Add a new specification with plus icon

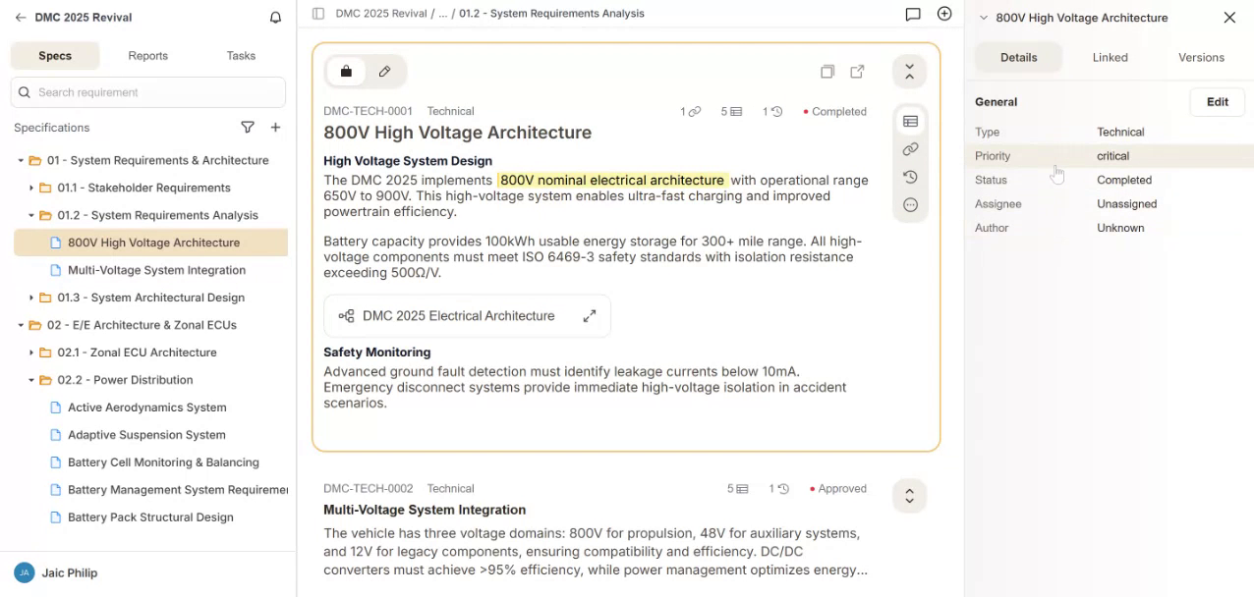point(275,128)
